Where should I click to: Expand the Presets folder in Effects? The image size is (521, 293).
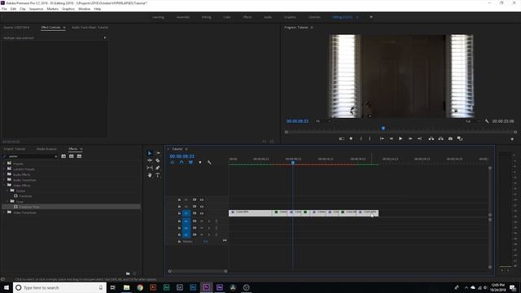click(4, 164)
